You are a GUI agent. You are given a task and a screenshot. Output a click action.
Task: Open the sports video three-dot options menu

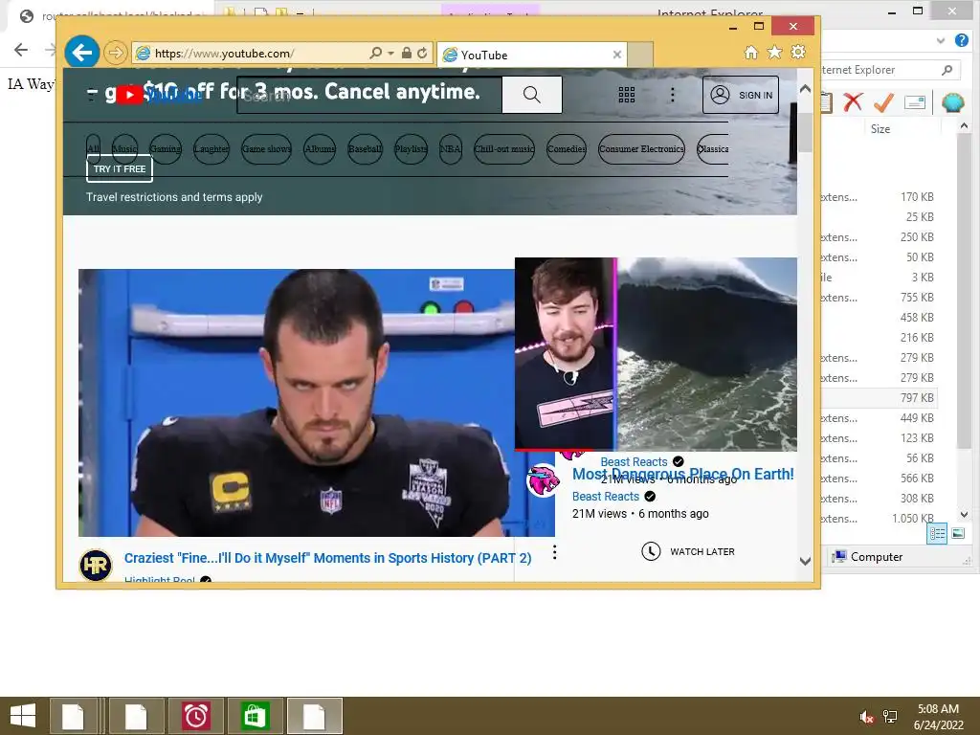[x=554, y=552]
